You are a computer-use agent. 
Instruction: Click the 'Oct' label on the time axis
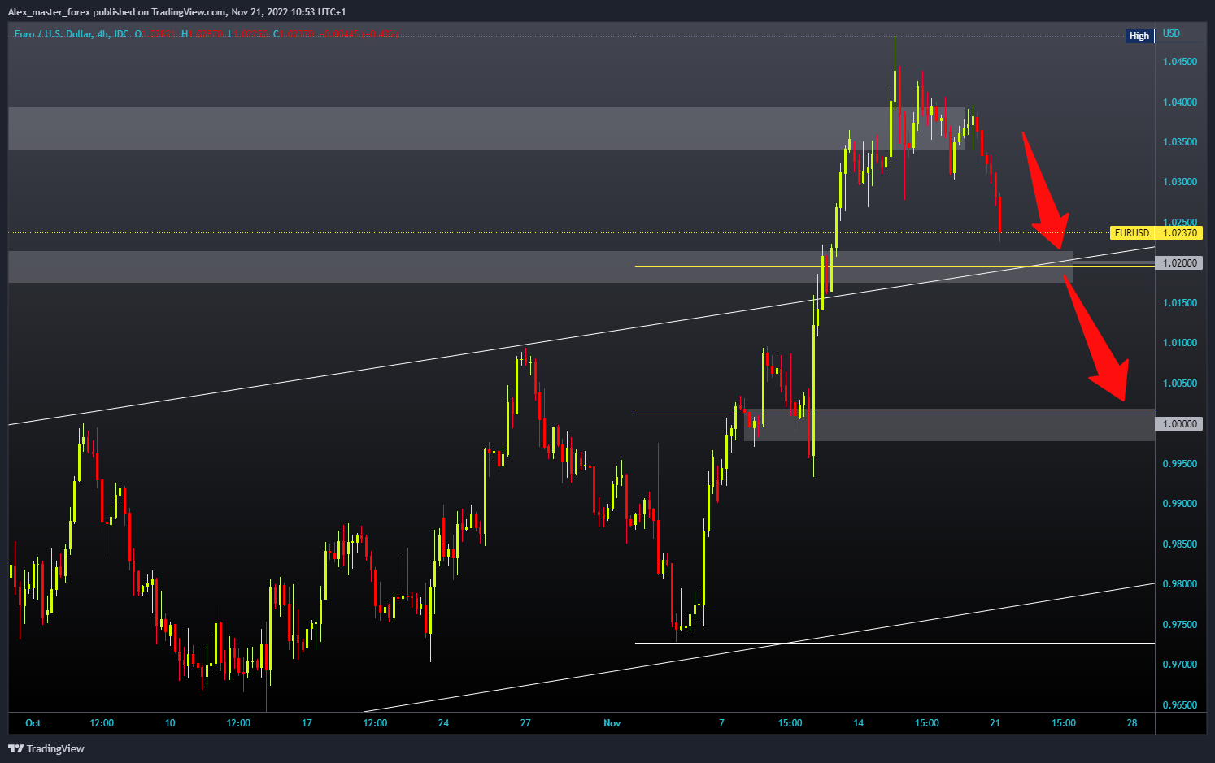(33, 723)
